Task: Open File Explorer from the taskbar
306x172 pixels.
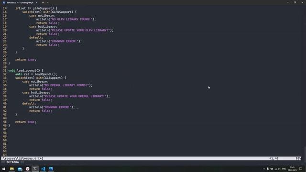Action: tap(12, 169)
